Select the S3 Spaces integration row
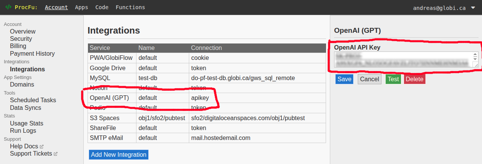 pos(206,118)
